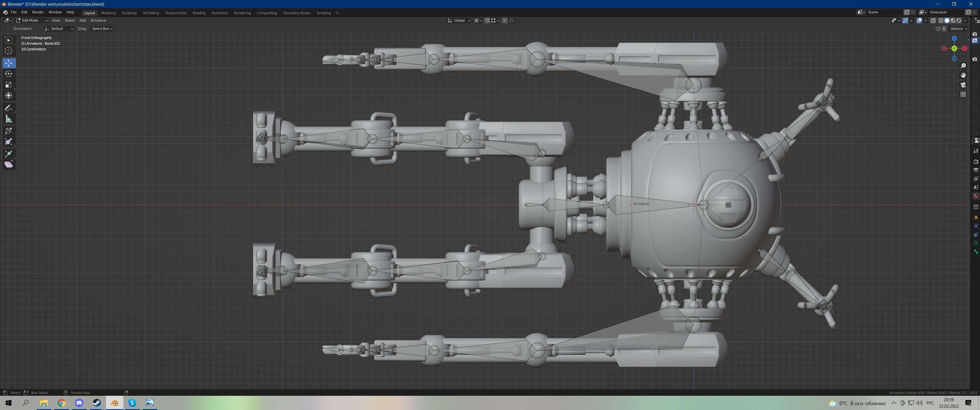Open the Armature menu
980x410 pixels.
[98, 20]
